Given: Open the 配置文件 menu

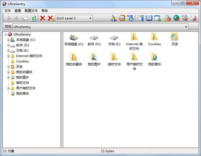Looking at the screenshot, I should coord(31,11).
